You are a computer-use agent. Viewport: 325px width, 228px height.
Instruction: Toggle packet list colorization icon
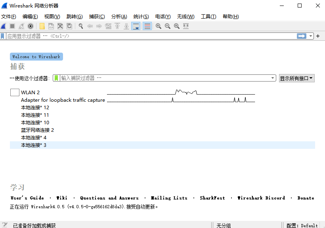click(x=147, y=26)
